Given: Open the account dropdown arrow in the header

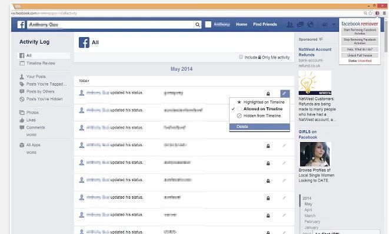Looking at the screenshot, I should pyautogui.click(x=334, y=24).
